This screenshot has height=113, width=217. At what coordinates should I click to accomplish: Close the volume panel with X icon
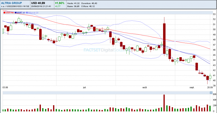211,93
